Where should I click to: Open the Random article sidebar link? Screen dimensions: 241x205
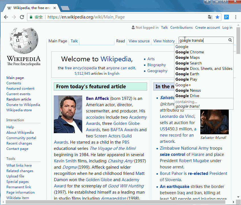click(x=19, y=99)
